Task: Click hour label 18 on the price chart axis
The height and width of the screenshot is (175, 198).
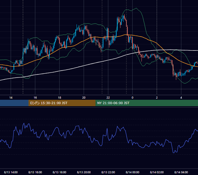Action: [59, 97]
